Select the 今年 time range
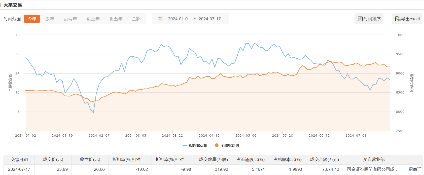The image size is (424, 175). click(32, 19)
